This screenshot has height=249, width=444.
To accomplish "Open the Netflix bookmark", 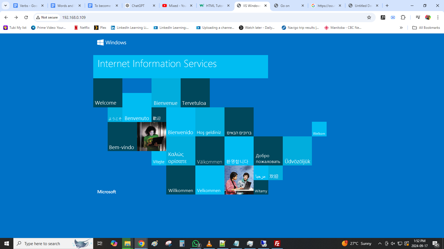I will click(x=82, y=28).
